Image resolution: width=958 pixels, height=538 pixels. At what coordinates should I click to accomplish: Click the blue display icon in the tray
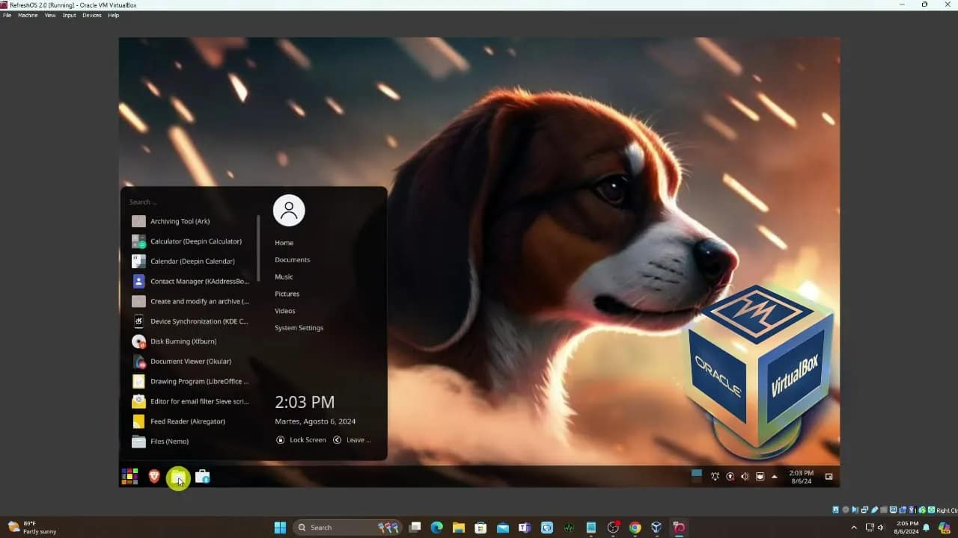pos(697,475)
